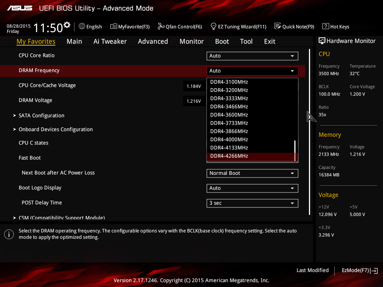Launch EZ Tuning Wizard bulb icon

[213, 26]
